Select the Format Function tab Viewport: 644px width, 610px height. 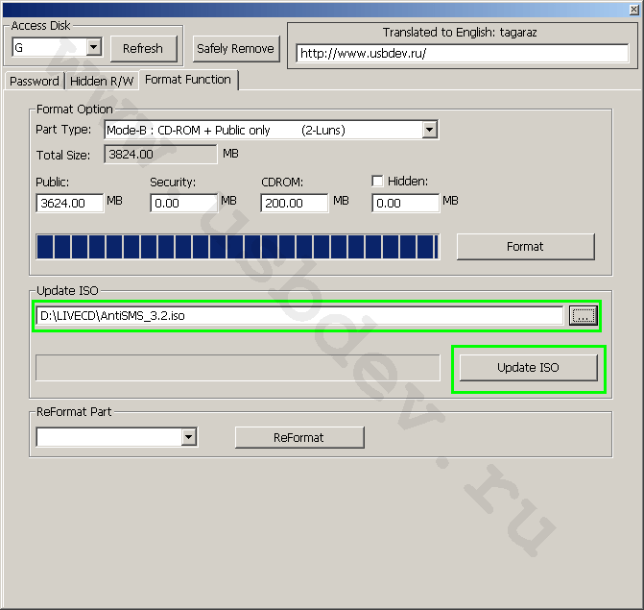pyautogui.click(x=188, y=80)
